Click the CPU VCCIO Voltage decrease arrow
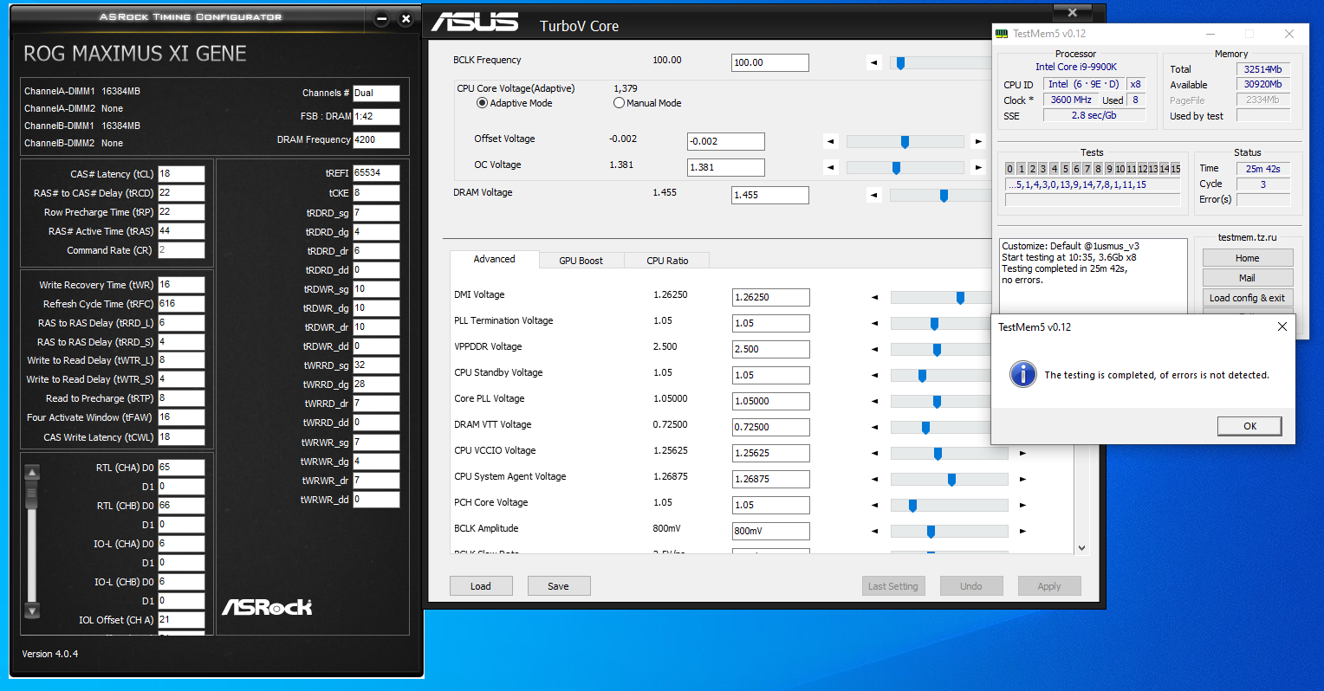The image size is (1324, 691). pyautogui.click(x=875, y=454)
